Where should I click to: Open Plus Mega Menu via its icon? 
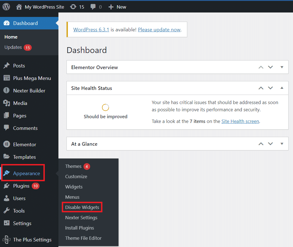pyautogui.click(x=6, y=78)
